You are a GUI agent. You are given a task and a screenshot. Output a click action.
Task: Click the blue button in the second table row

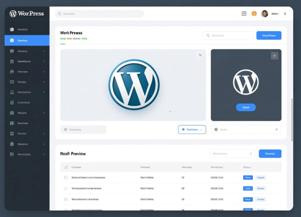[248, 188]
